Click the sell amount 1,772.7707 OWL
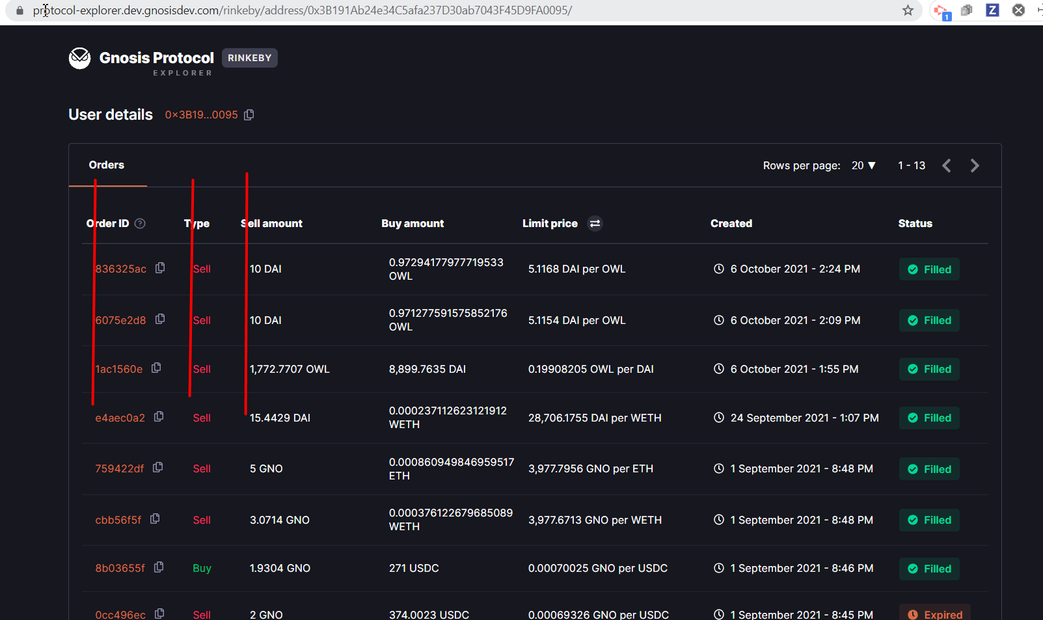This screenshot has height=620, width=1043. (290, 369)
